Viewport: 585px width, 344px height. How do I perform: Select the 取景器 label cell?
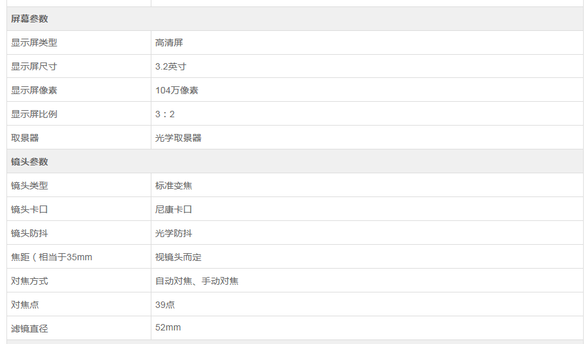pos(79,138)
